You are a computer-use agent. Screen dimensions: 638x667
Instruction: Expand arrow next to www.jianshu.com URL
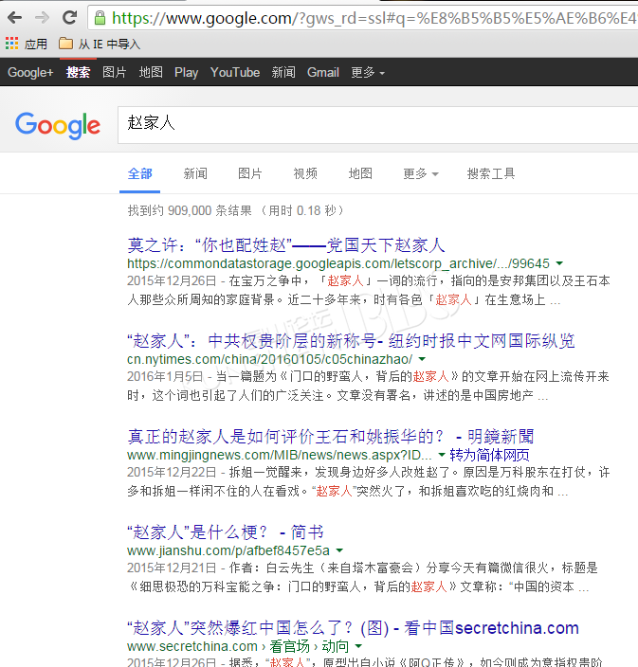[339, 550]
